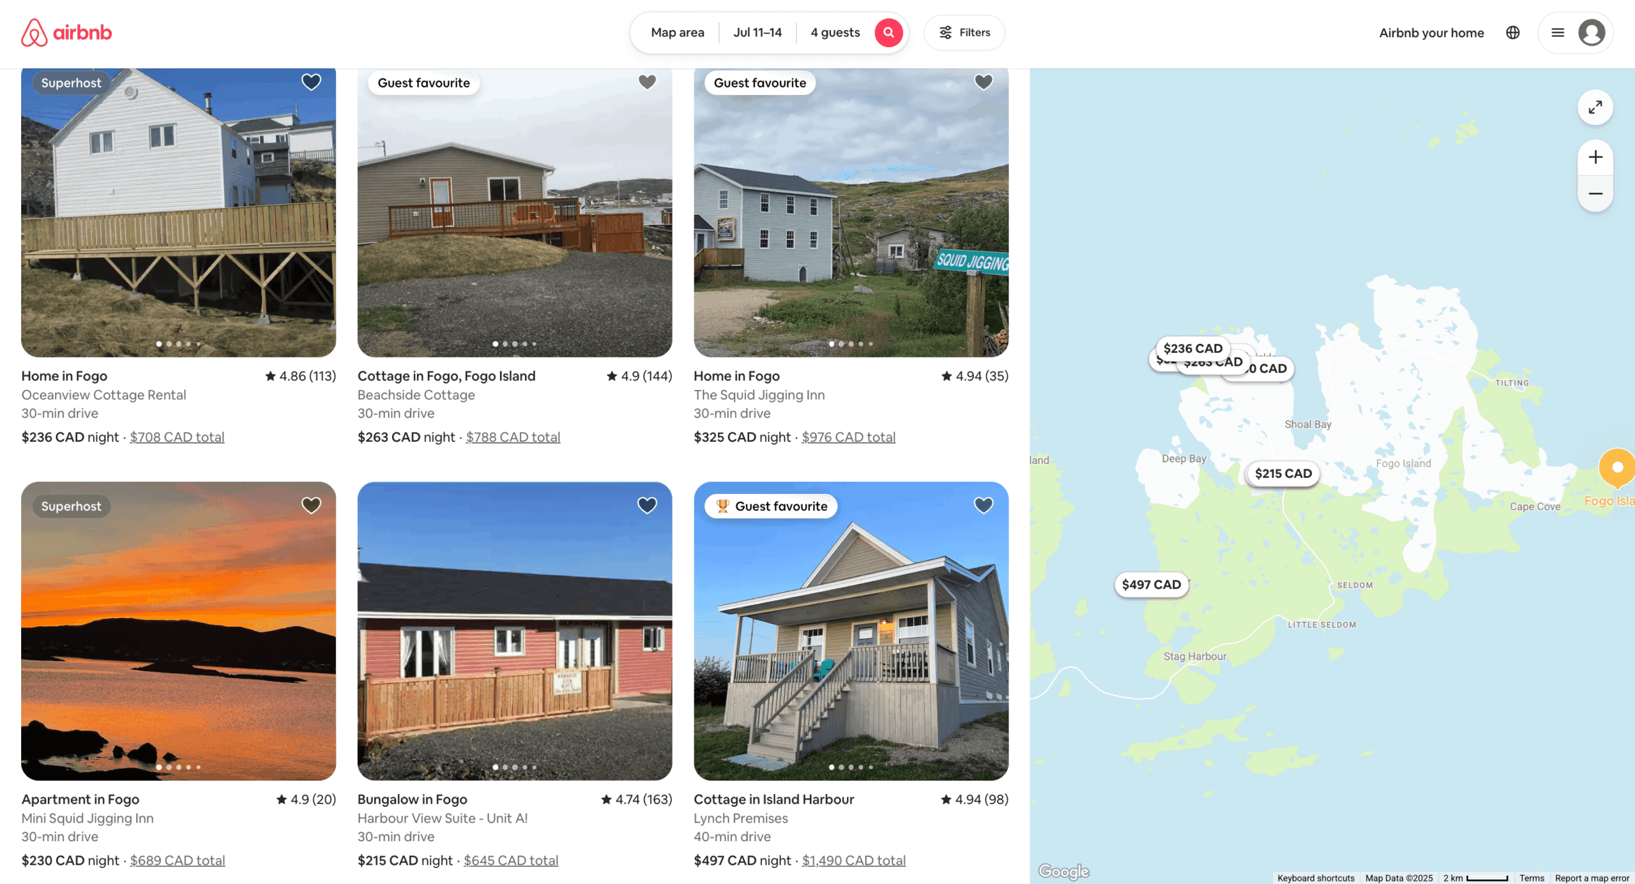
Task: Change the Jul 11–14 dates
Action: coord(757,33)
